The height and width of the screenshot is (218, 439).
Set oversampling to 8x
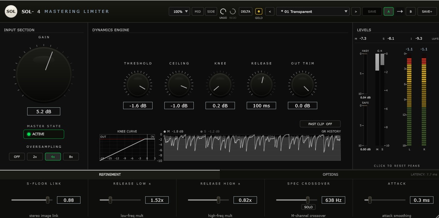point(71,157)
